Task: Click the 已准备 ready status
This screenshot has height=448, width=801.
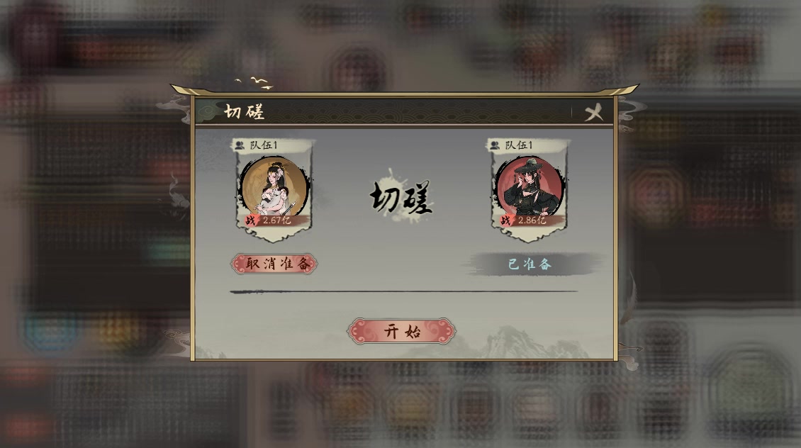Action: click(x=530, y=264)
